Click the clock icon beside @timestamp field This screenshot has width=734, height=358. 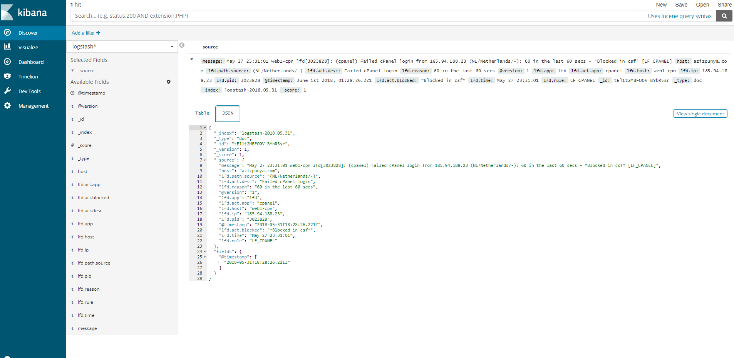tap(72, 93)
